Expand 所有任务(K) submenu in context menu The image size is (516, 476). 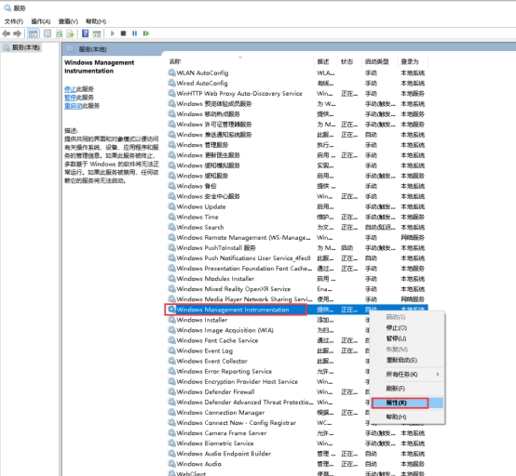coord(407,374)
